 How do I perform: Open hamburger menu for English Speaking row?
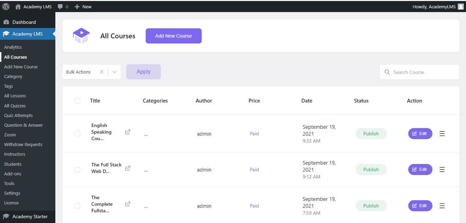tap(442, 134)
